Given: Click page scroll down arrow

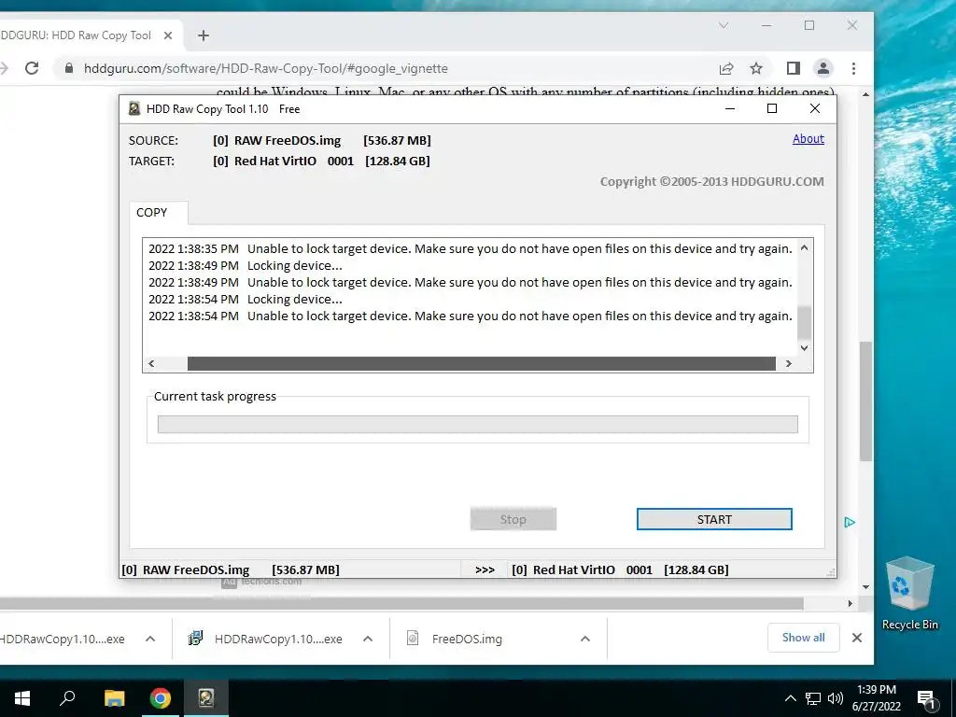Looking at the screenshot, I should click(865, 587).
